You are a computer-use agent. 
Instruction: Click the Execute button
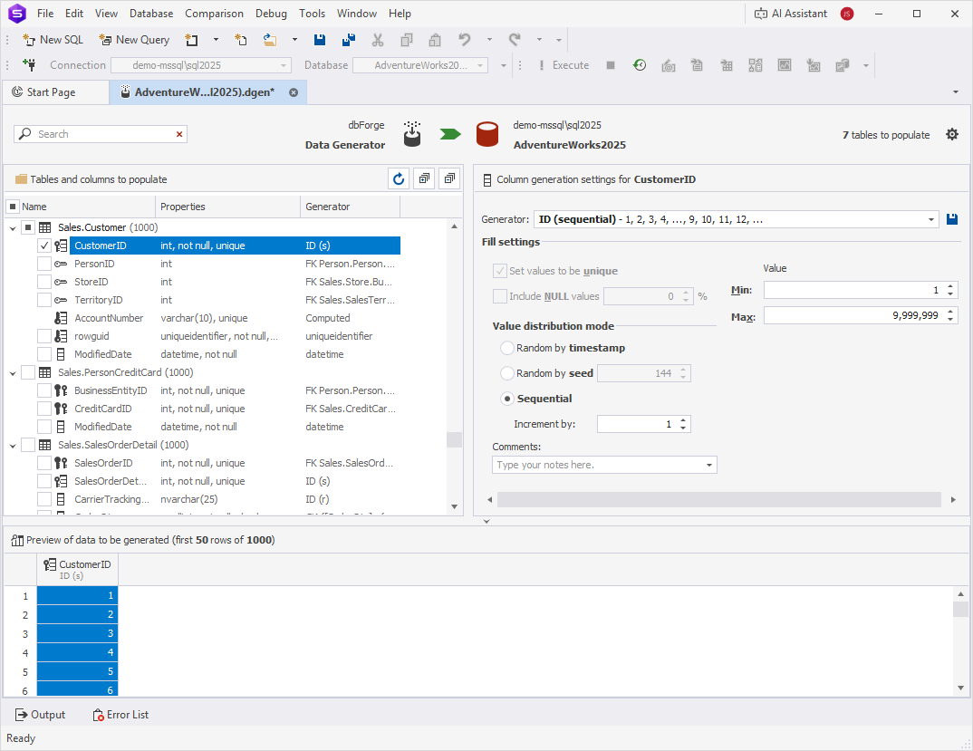pos(564,65)
